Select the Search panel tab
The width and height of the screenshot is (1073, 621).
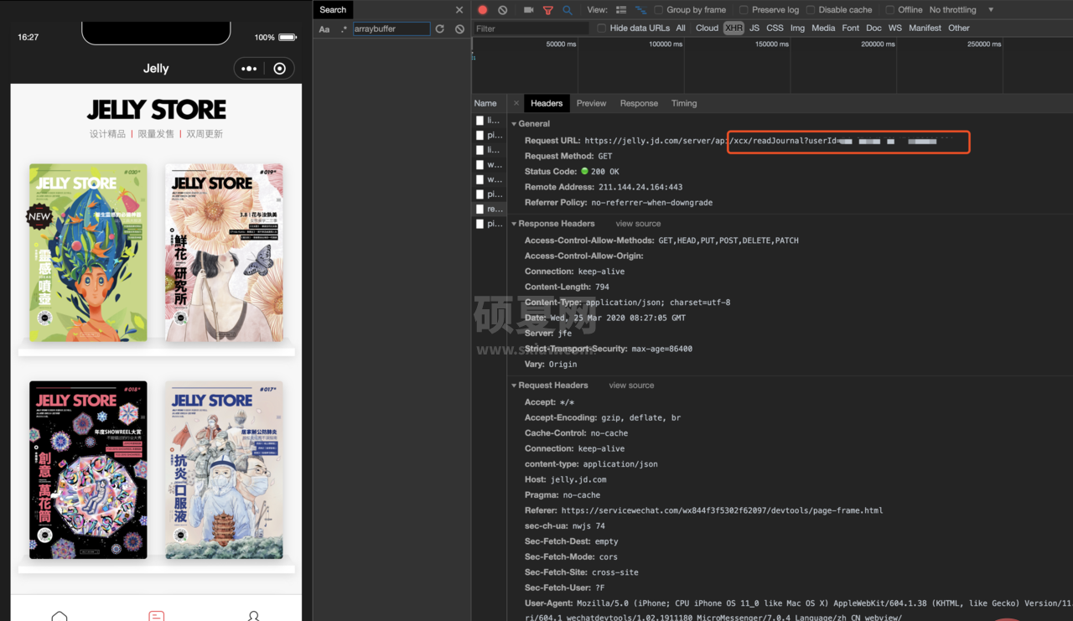pyautogui.click(x=333, y=10)
